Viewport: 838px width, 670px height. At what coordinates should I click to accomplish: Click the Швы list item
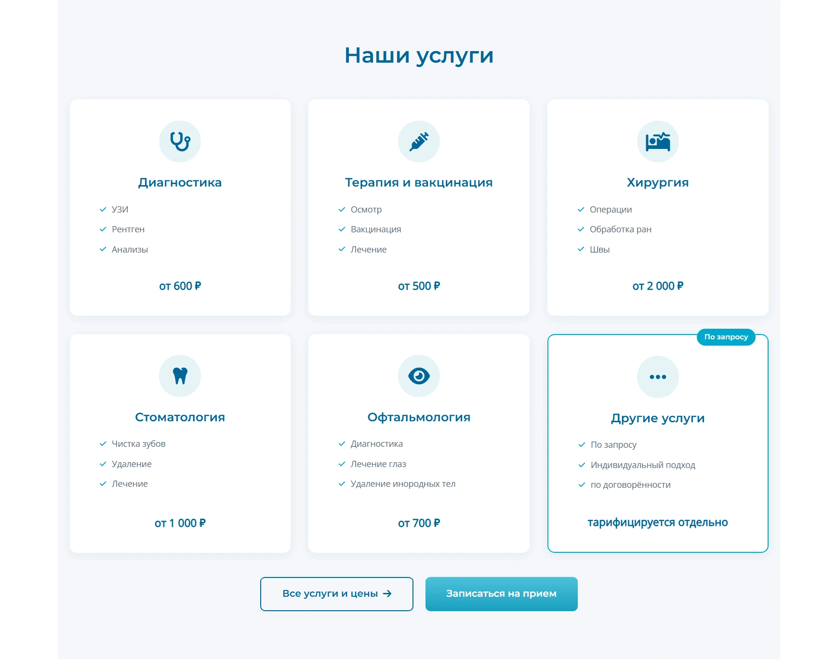tap(599, 250)
